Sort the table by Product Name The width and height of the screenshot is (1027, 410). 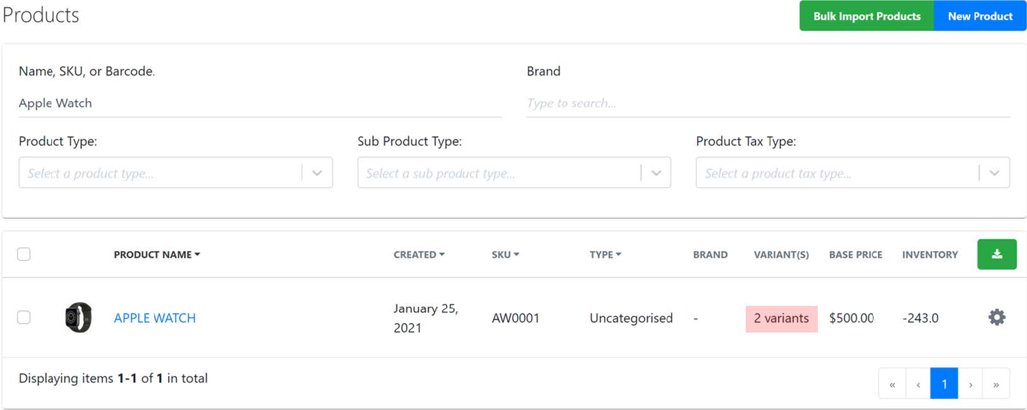pyautogui.click(x=157, y=255)
